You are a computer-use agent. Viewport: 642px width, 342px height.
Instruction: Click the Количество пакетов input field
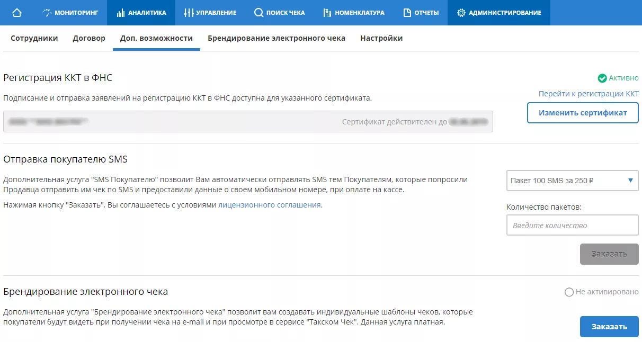572,225
